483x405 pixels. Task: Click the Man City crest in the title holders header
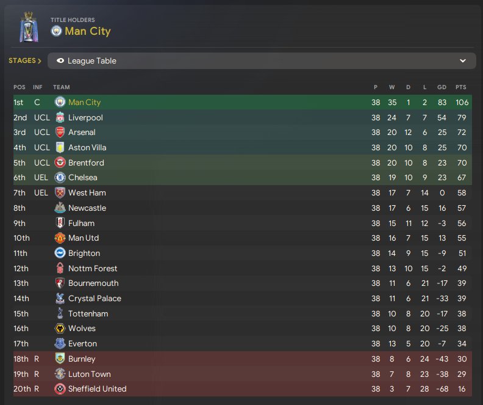coord(57,31)
